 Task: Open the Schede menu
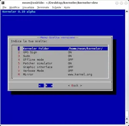(56, 7)
